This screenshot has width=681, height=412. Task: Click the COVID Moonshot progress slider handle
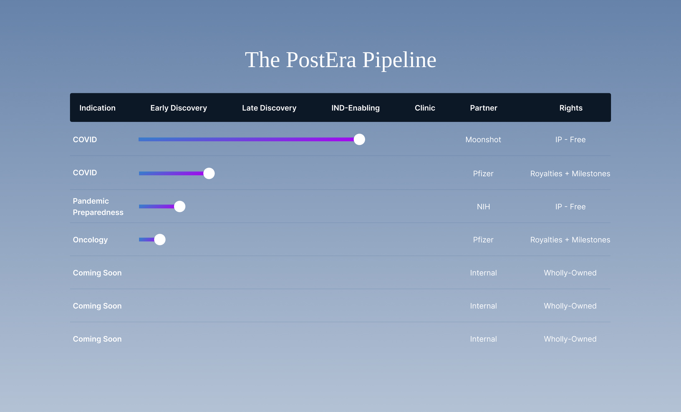point(359,139)
